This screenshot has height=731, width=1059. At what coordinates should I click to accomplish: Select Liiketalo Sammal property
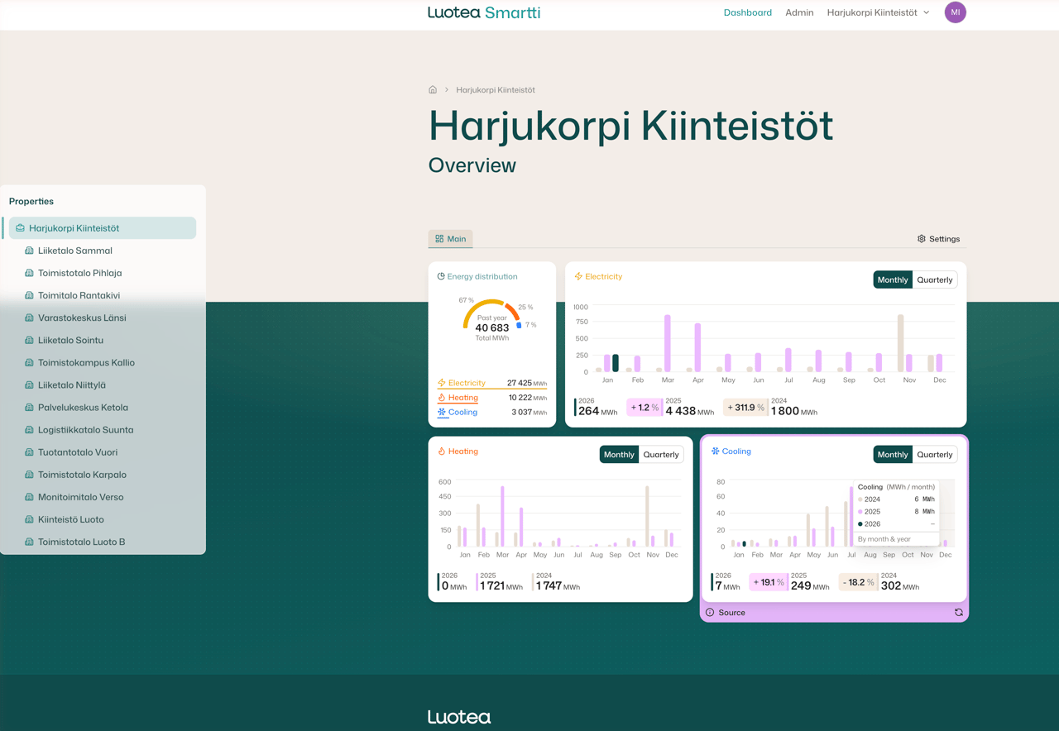pyautogui.click(x=74, y=251)
